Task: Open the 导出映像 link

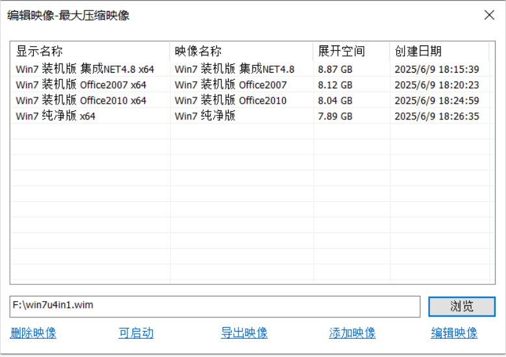Action: click(244, 333)
